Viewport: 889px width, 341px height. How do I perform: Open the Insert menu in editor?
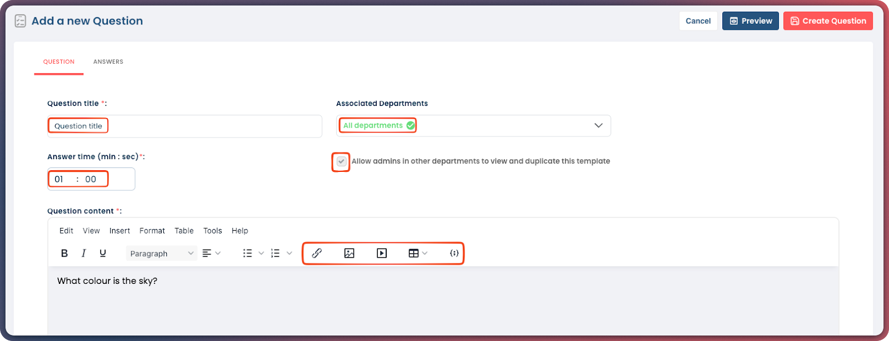point(119,231)
